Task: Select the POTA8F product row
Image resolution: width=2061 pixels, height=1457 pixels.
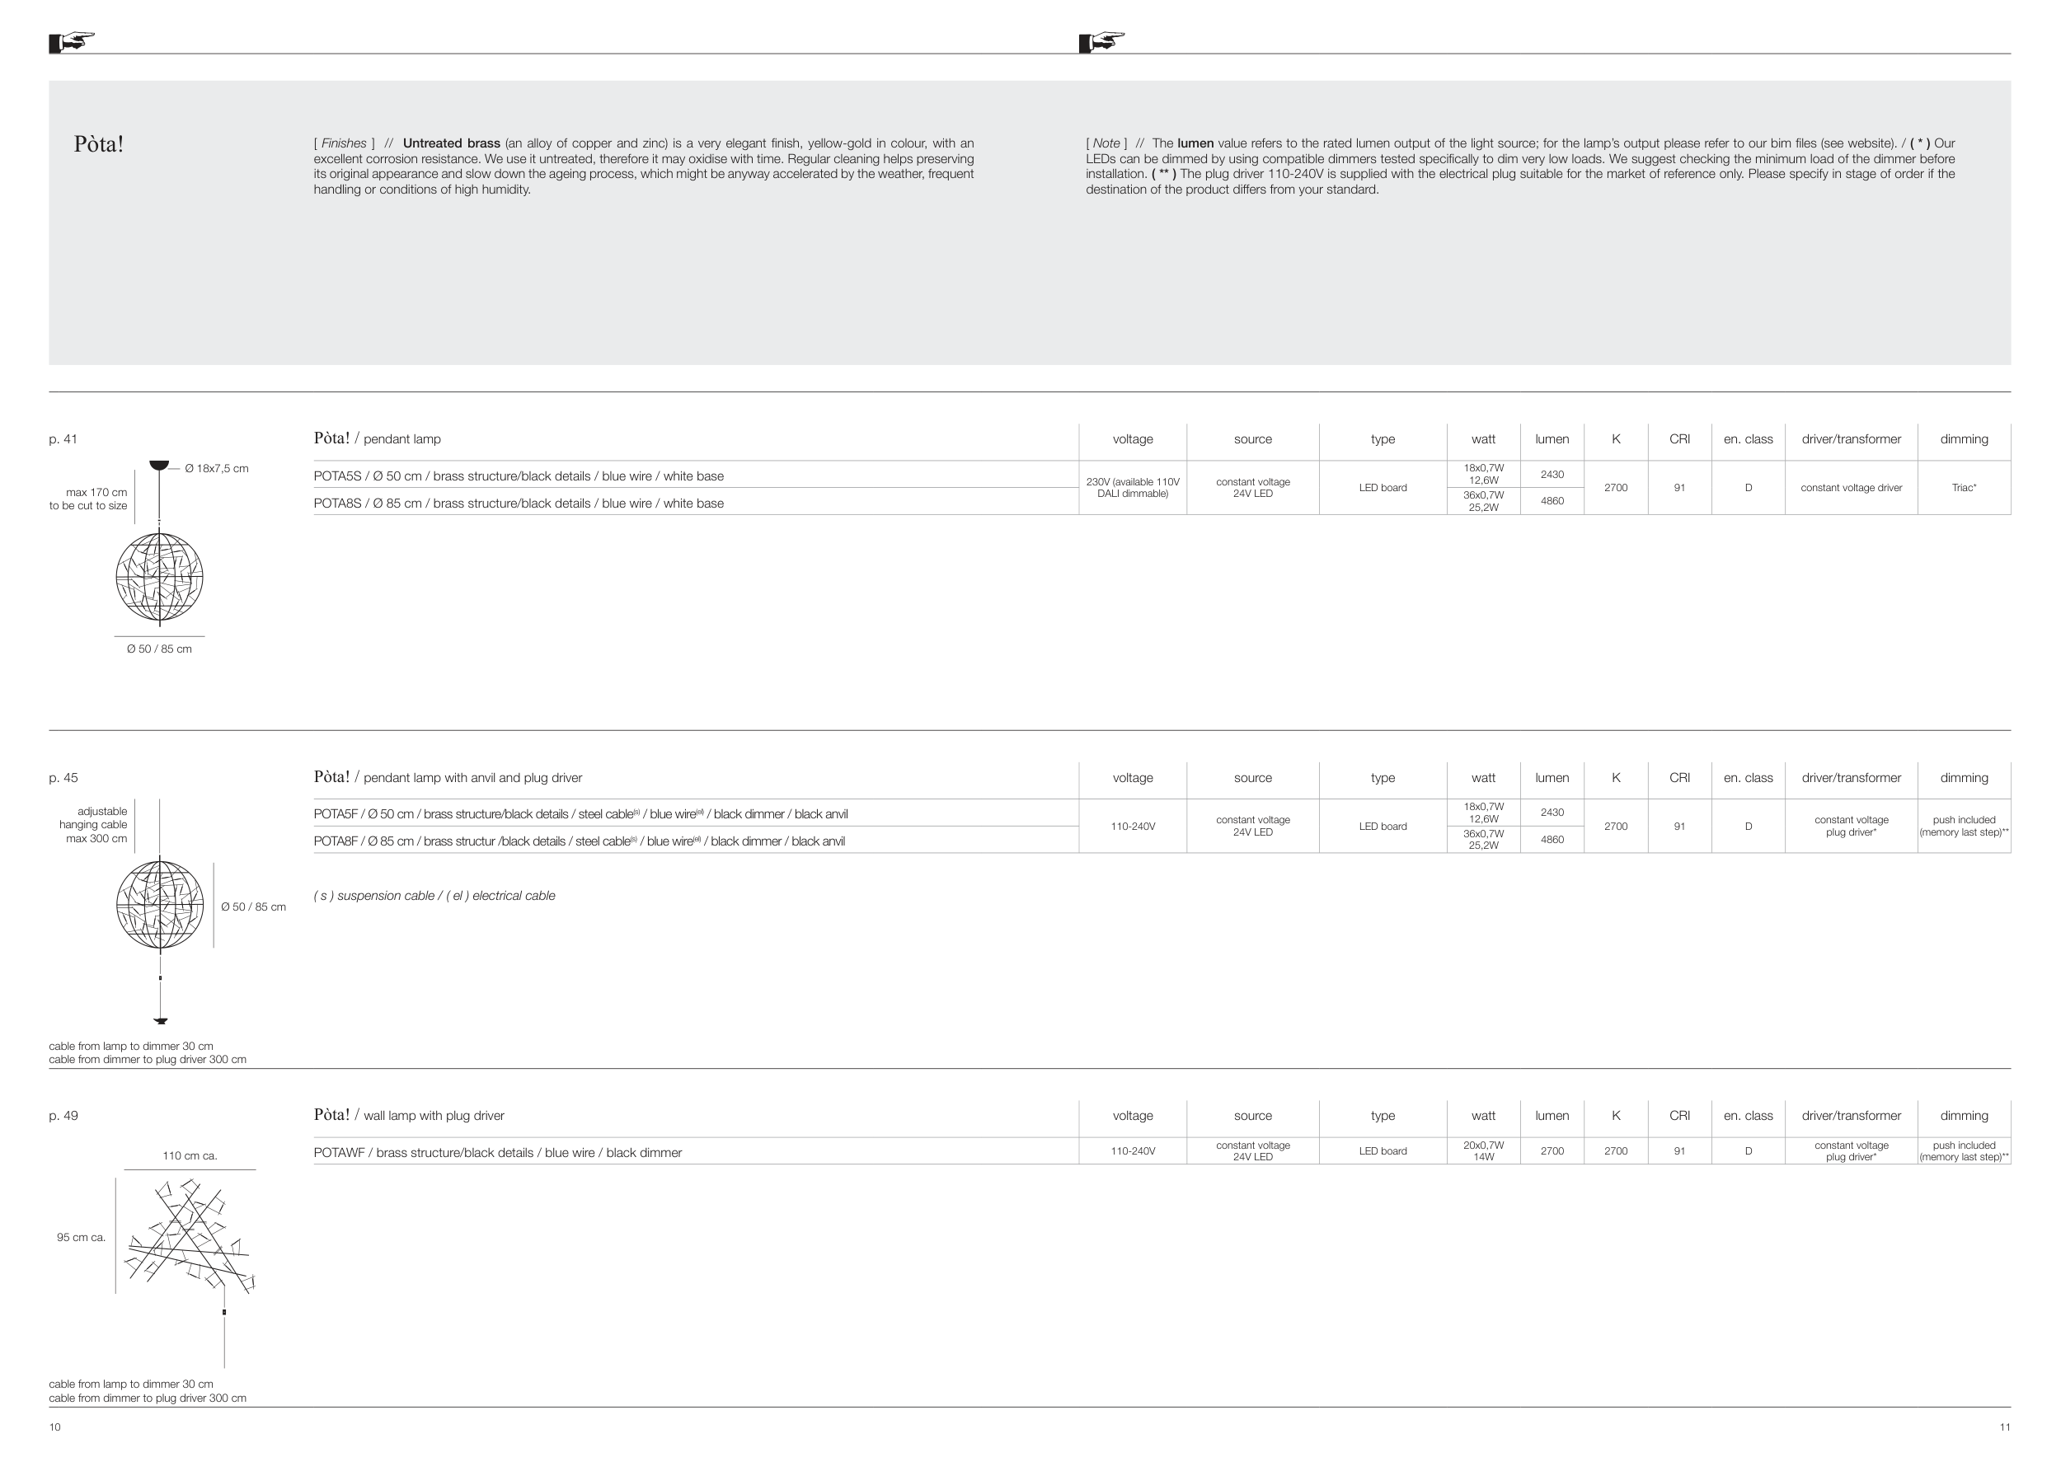Action: [x=579, y=841]
